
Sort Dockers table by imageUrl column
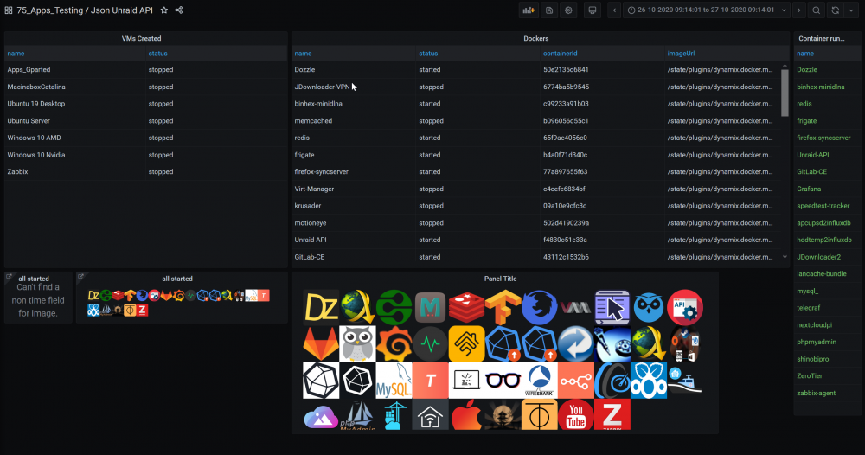click(x=681, y=54)
